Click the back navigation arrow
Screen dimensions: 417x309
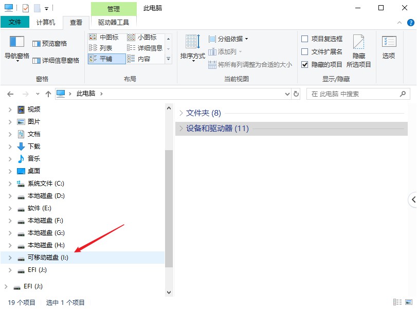pos(10,94)
